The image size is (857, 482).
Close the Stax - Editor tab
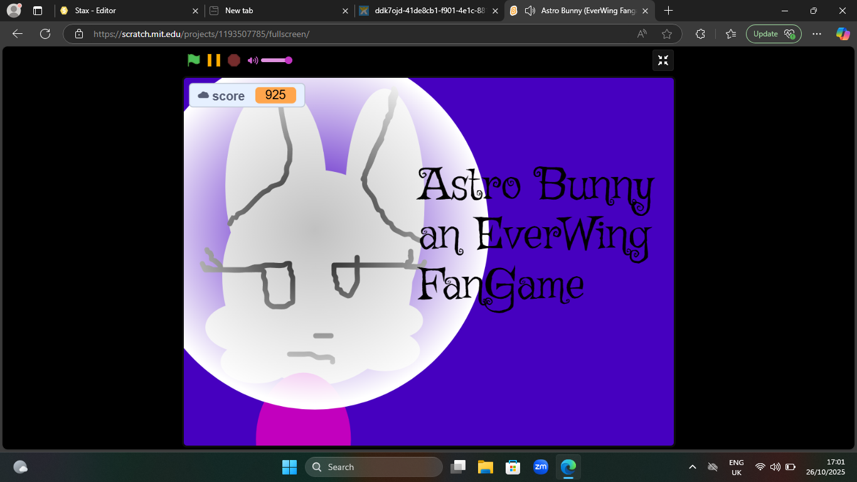pos(196,11)
